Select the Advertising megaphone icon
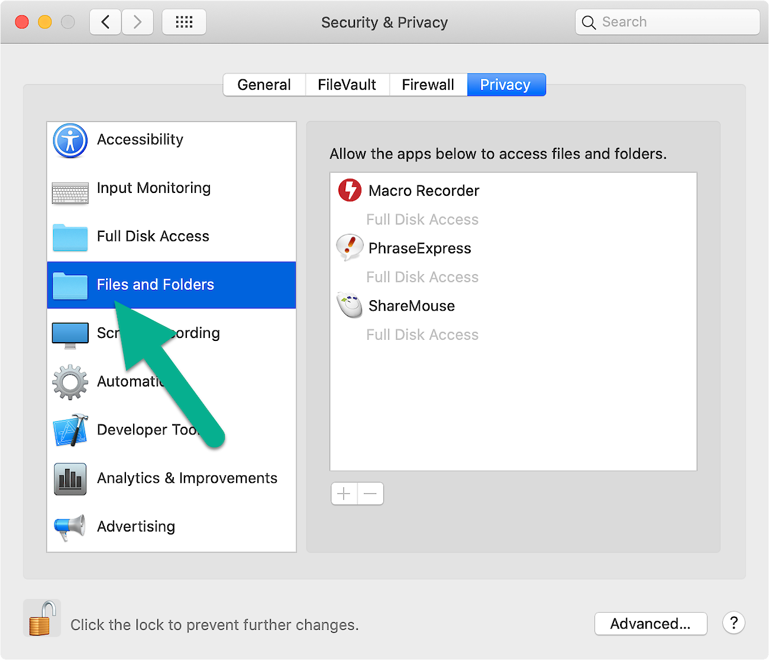The height and width of the screenshot is (660, 769). point(70,527)
